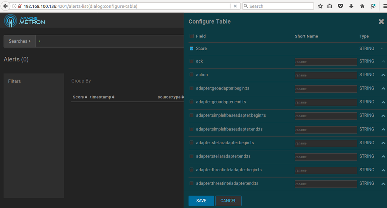Close the Configure Table panel
The height and width of the screenshot is (208, 387).
(381, 22)
